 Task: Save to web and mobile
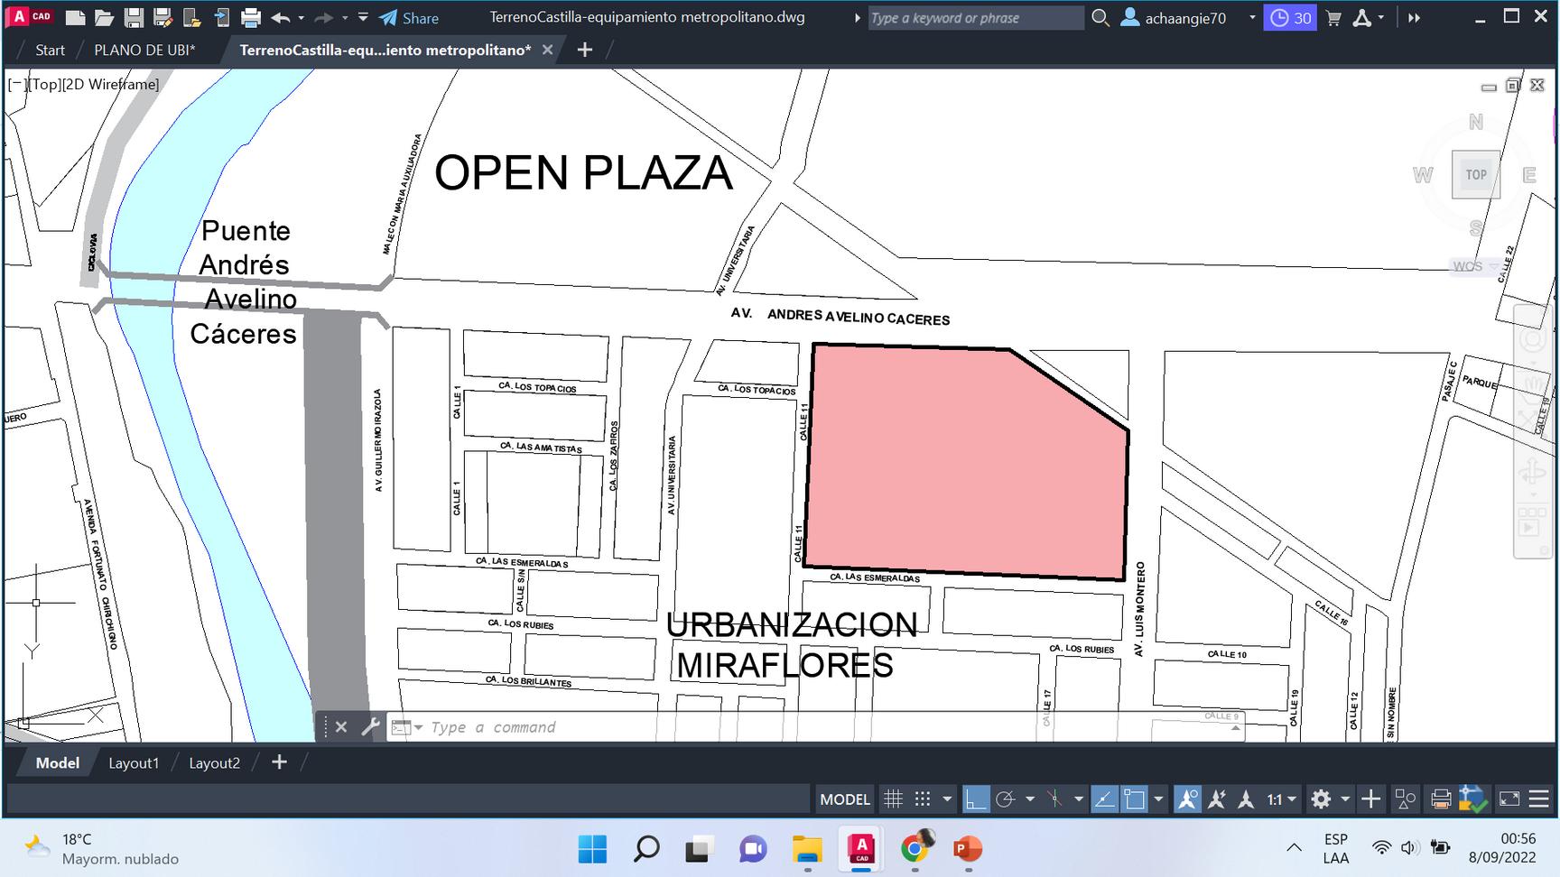pyautogui.click(x=221, y=17)
